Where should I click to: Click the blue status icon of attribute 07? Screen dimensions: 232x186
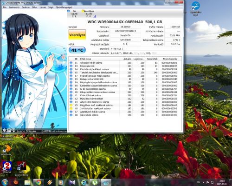(71, 76)
